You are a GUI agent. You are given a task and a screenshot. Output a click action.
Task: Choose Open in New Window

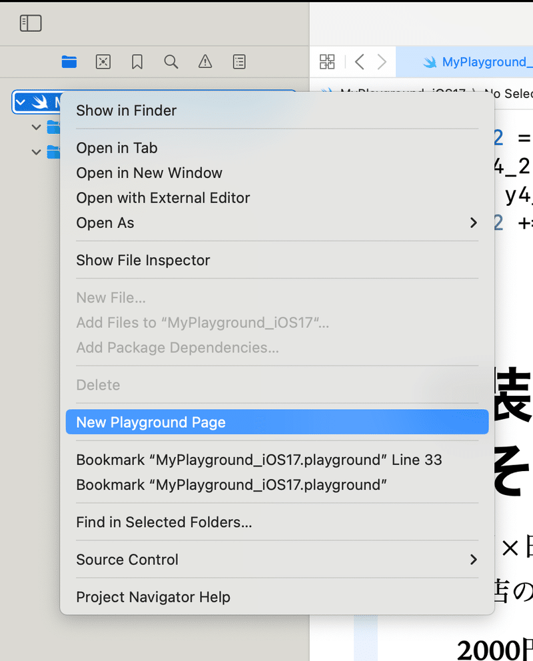click(277, 173)
